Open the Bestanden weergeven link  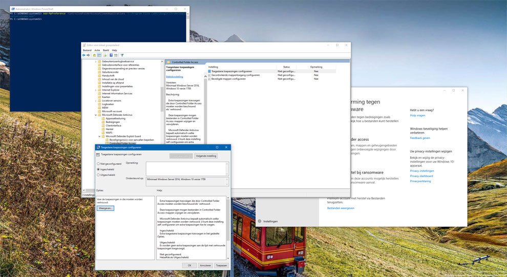[x=341, y=208]
